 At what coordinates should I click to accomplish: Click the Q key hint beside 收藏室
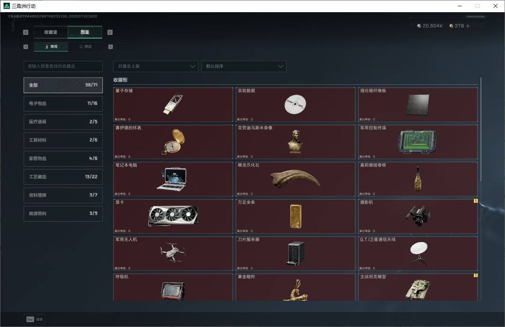[x=26, y=32]
